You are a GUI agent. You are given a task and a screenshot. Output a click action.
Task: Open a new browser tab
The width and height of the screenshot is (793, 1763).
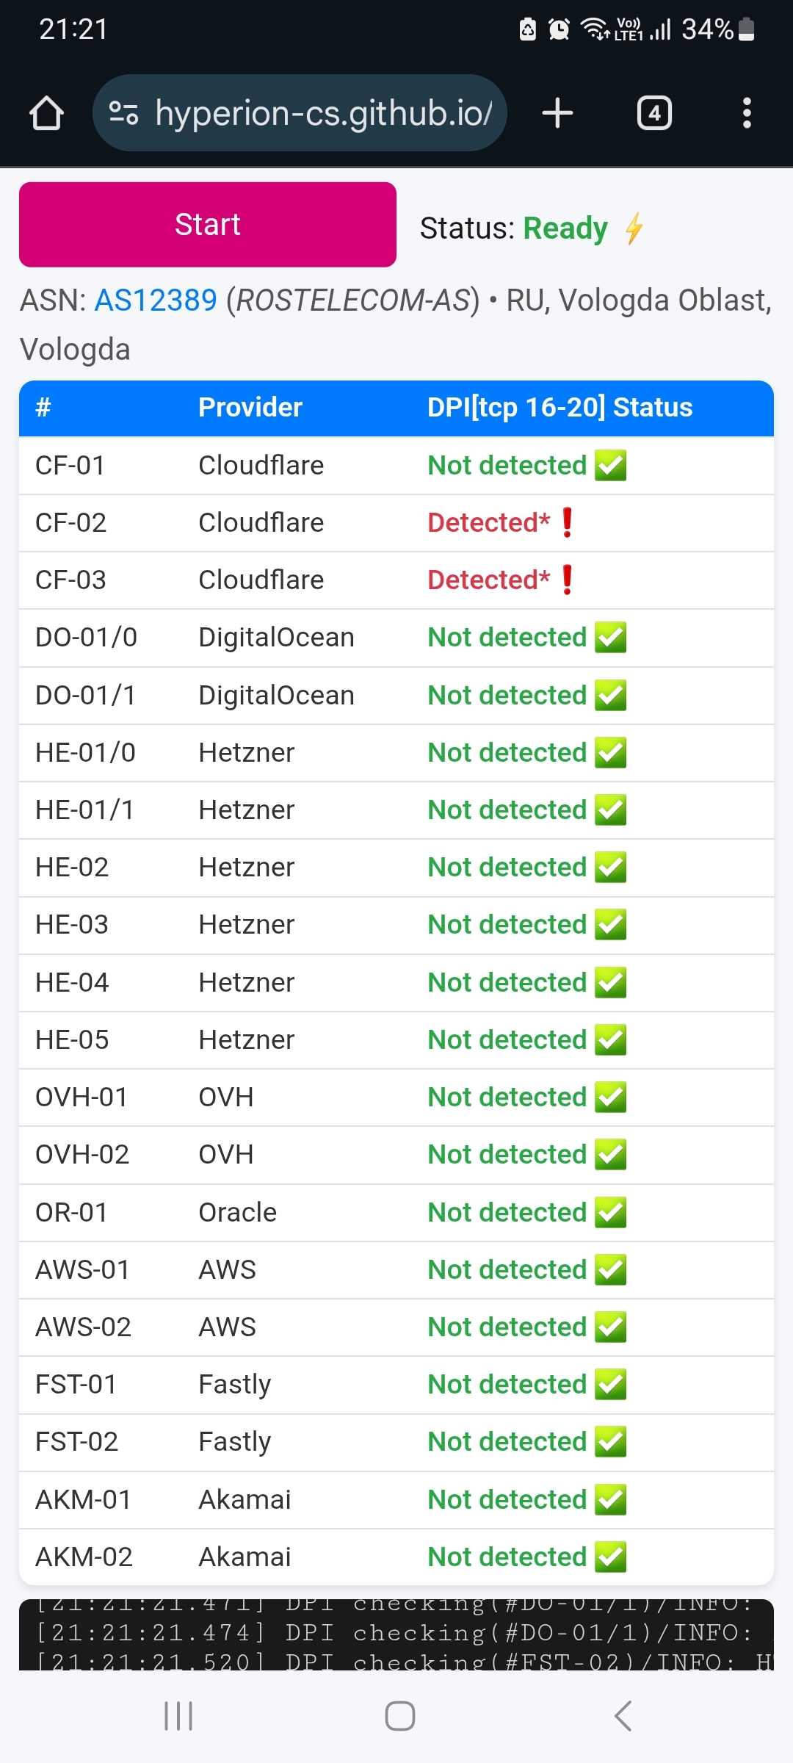[x=557, y=113]
